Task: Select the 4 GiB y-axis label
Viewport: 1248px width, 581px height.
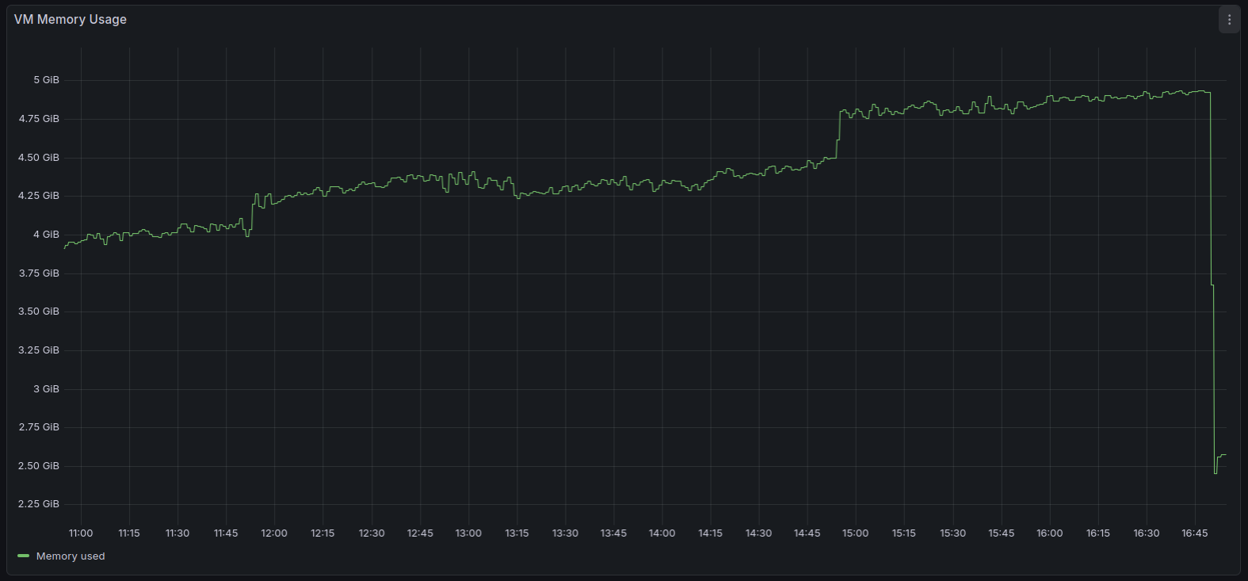Action: tap(46, 235)
